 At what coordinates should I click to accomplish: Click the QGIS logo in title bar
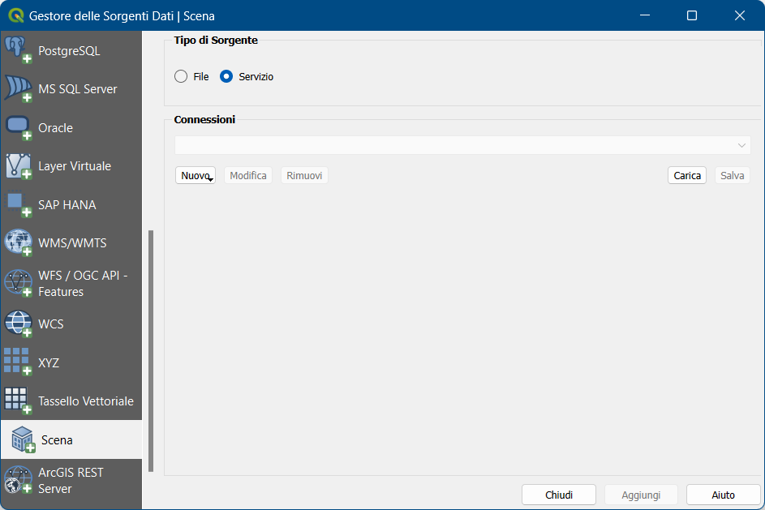click(16, 15)
